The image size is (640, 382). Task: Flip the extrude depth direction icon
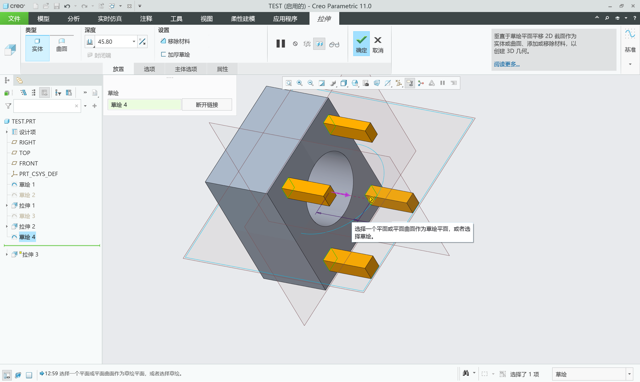click(x=142, y=42)
